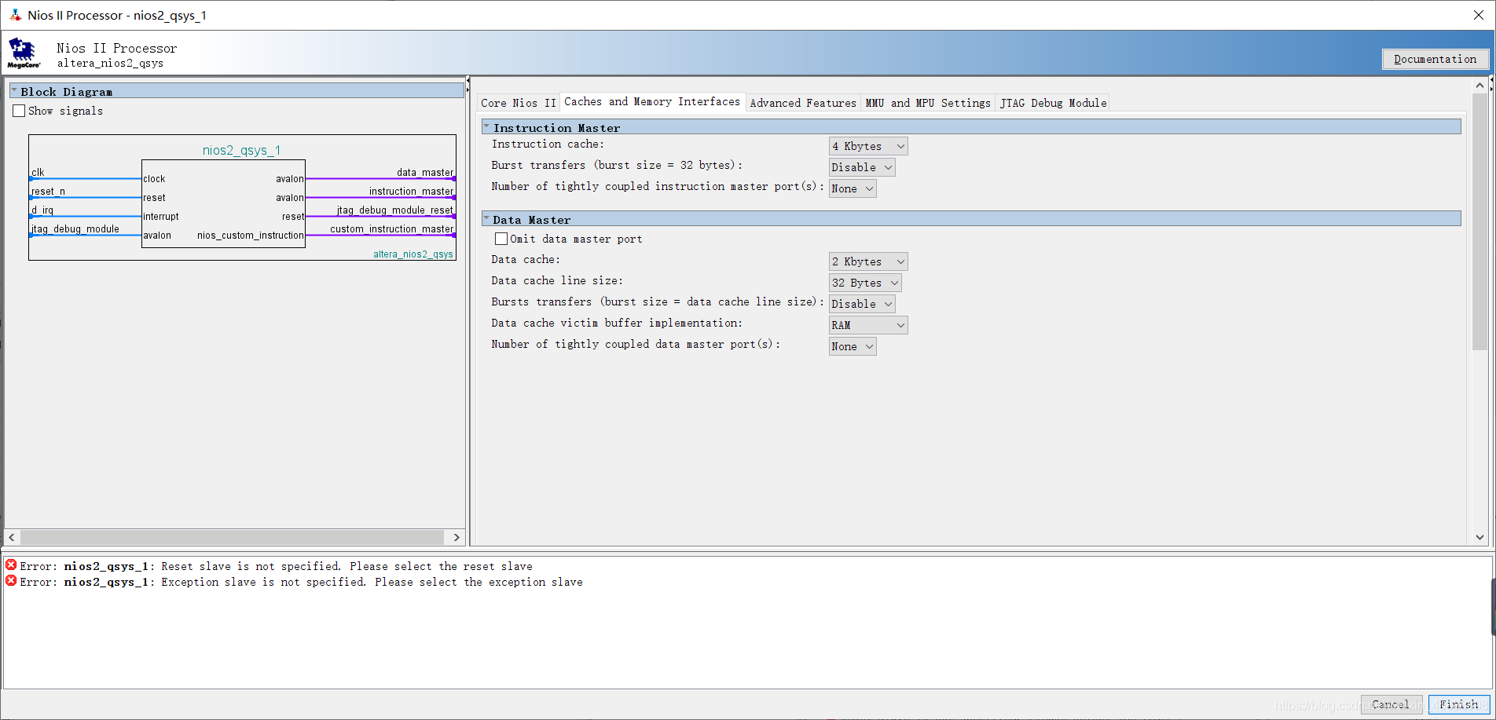Click the Documentation button
The height and width of the screenshot is (720, 1496).
(1435, 59)
